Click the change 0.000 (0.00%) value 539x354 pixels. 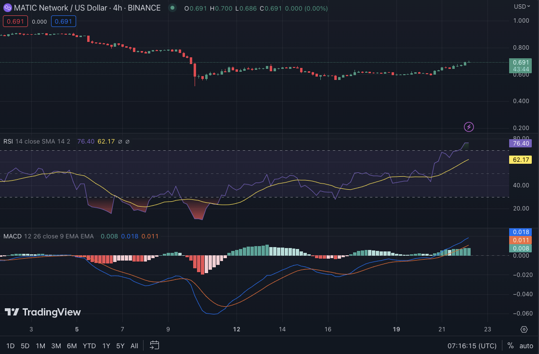point(306,8)
